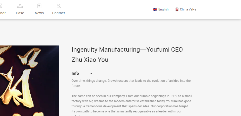Screen dimensions: 241x116
Task: Click the partially visible Honor medal icon
Action: 1,6
